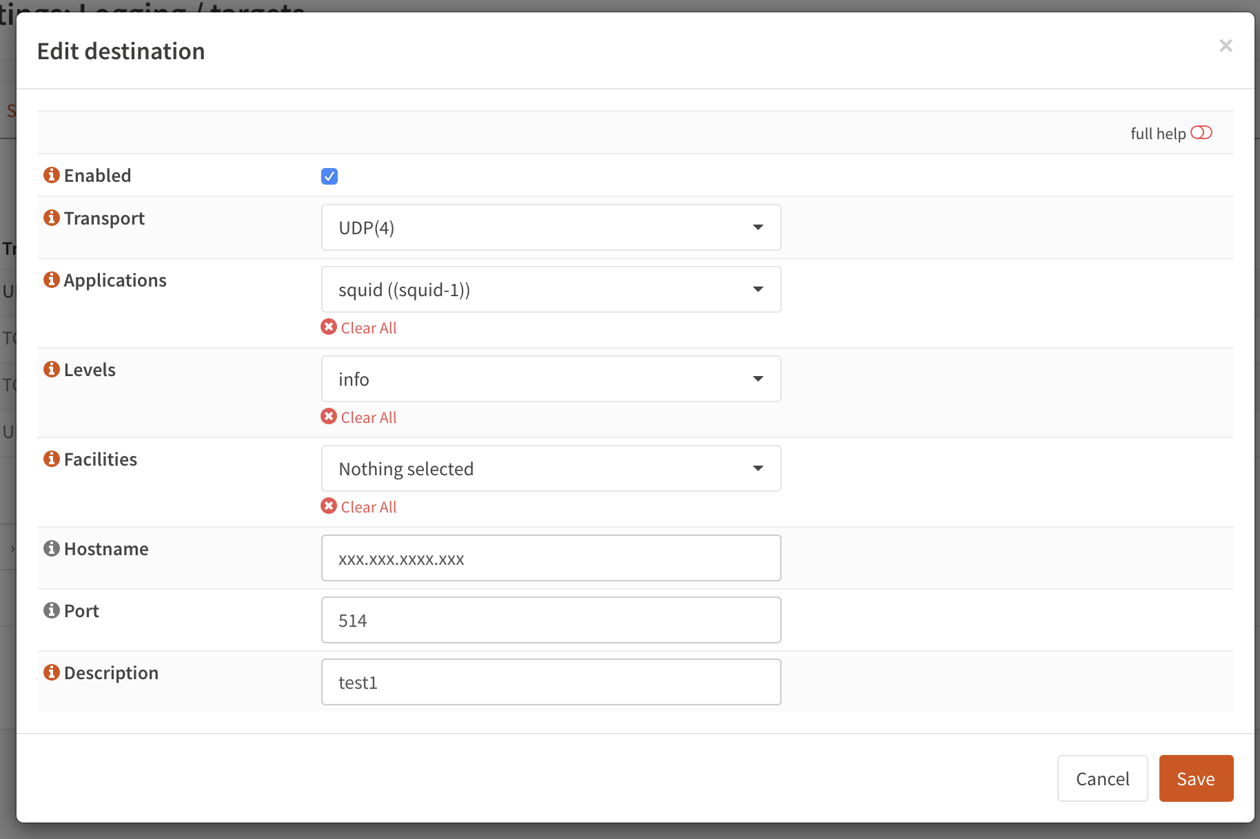Click the Clear All cross icon under Levels

[329, 417]
